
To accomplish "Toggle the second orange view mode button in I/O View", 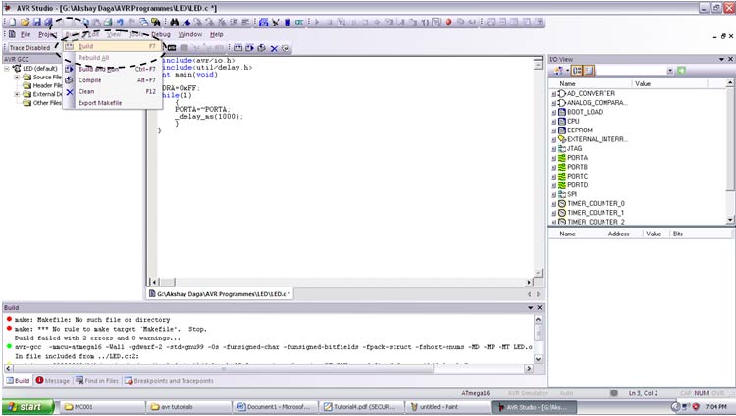I will coord(589,71).
